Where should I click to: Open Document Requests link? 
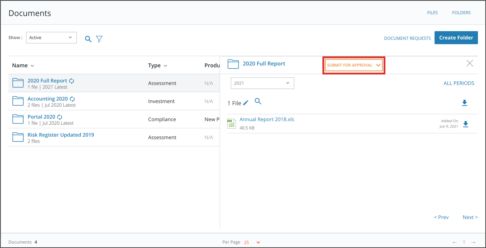tap(407, 38)
